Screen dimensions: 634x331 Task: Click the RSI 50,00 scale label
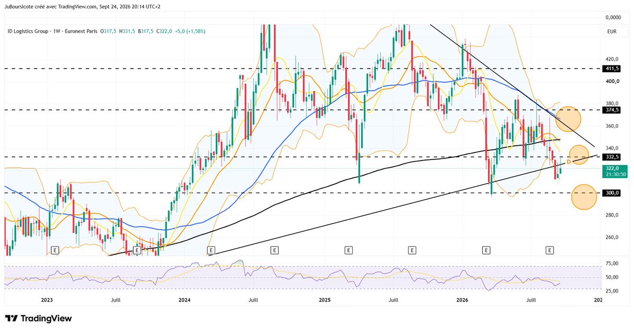tap(612, 277)
